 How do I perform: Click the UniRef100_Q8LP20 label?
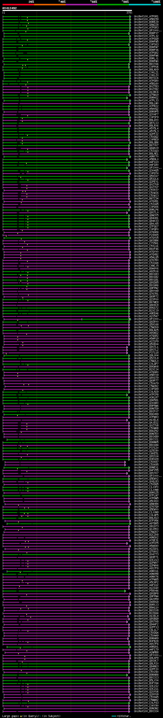[x=146, y=664]
